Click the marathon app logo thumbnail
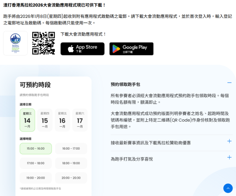236x196 pixels. click(15, 43)
